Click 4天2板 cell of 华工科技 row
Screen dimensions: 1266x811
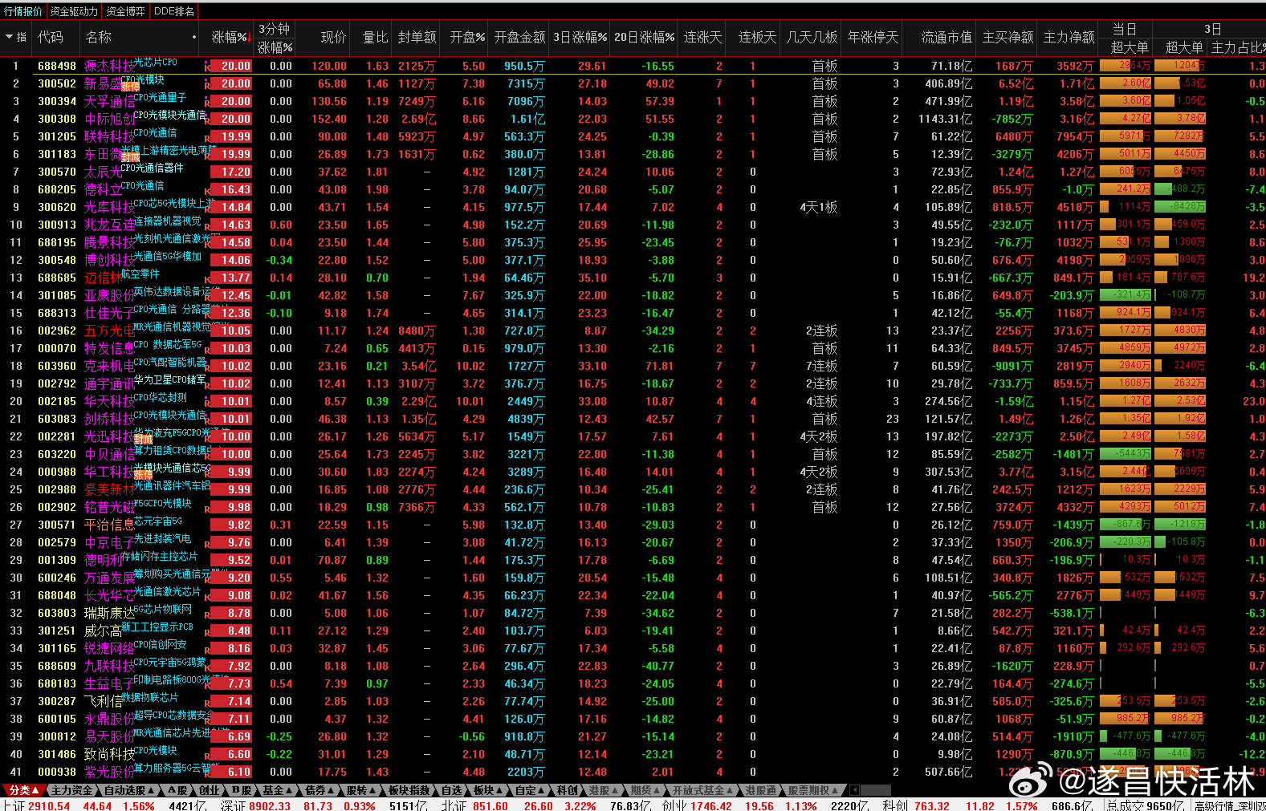[819, 472]
